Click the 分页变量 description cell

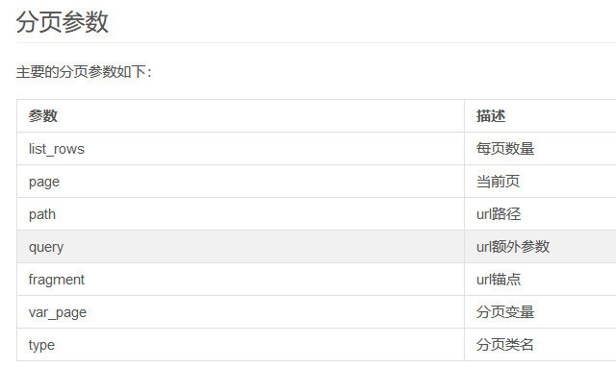540,312
